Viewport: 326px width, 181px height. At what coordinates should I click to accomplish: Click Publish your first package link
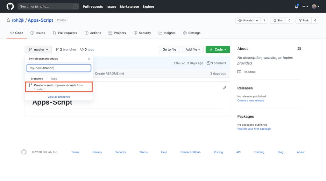click(254, 129)
